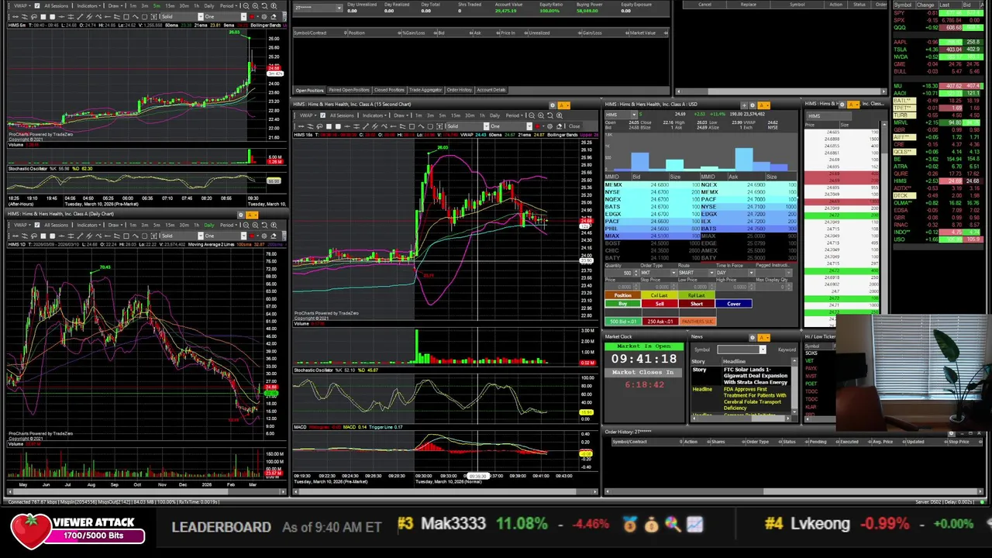Open Period dropdown on the Daily chart
The width and height of the screenshot is (992, 558).
tap(229, 226)
